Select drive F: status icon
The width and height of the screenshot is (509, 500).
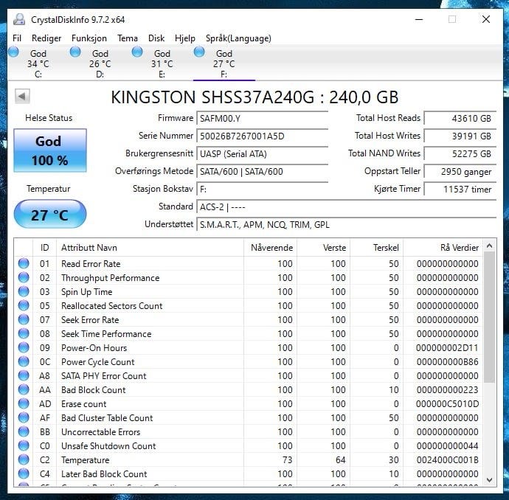pos(199,52)
